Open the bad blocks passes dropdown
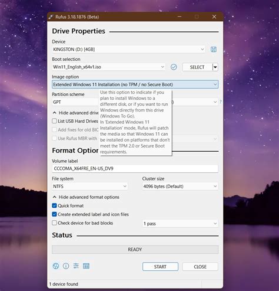279x291 pixels. [x=180, y=224]
